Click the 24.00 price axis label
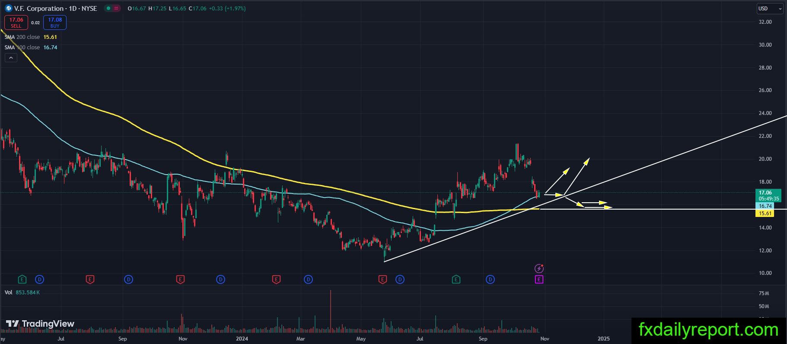 (765, 113)
